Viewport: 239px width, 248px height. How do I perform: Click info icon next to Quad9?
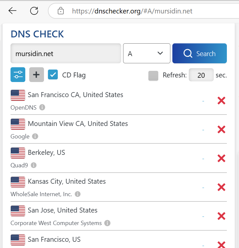(x=33, y=165)
